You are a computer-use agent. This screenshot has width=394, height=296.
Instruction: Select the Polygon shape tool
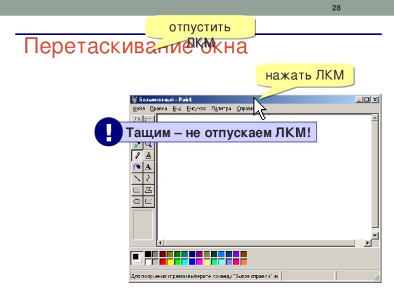pyautogui.click(x=148, y=190)
